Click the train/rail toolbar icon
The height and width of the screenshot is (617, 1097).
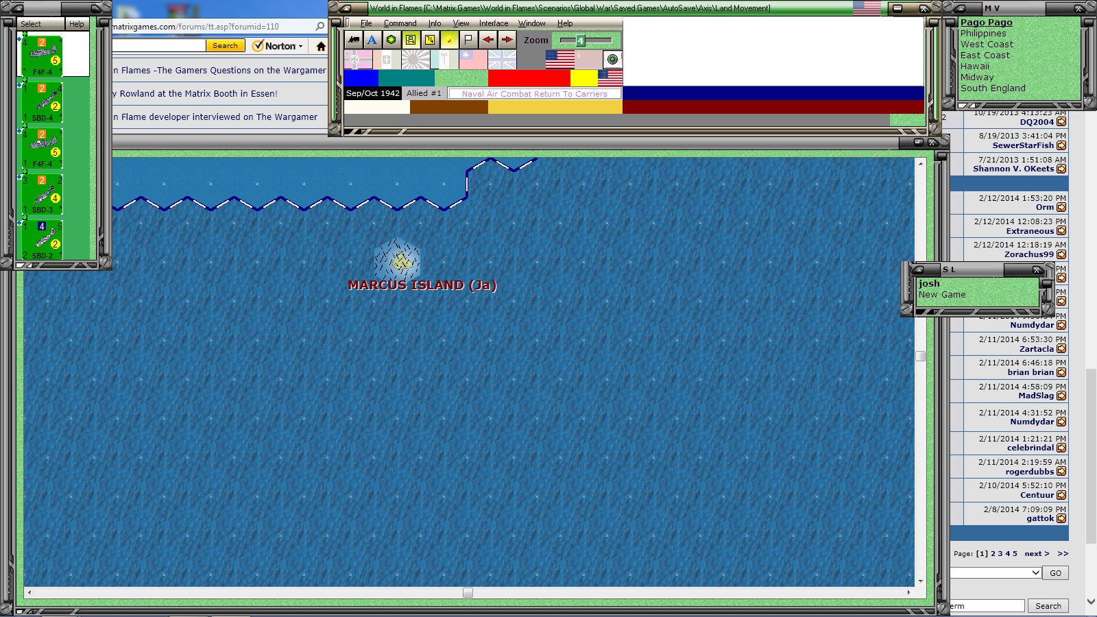(x=354, y=40)
